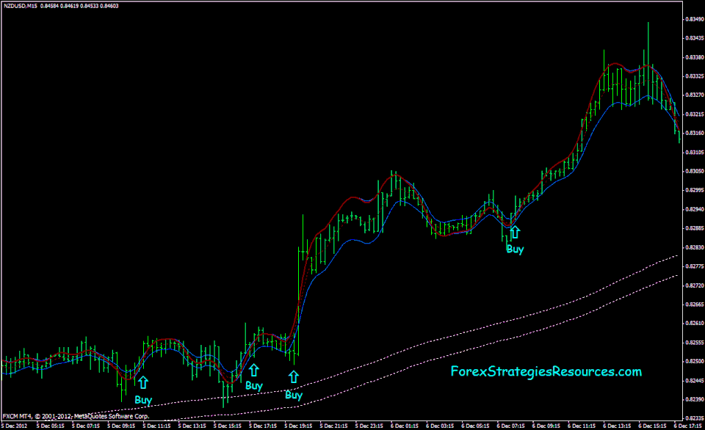Screen dimensions: 705x430
Task: Select the 0.82500 price axis label
Action: pyautogui.click(x=695, y=361)
